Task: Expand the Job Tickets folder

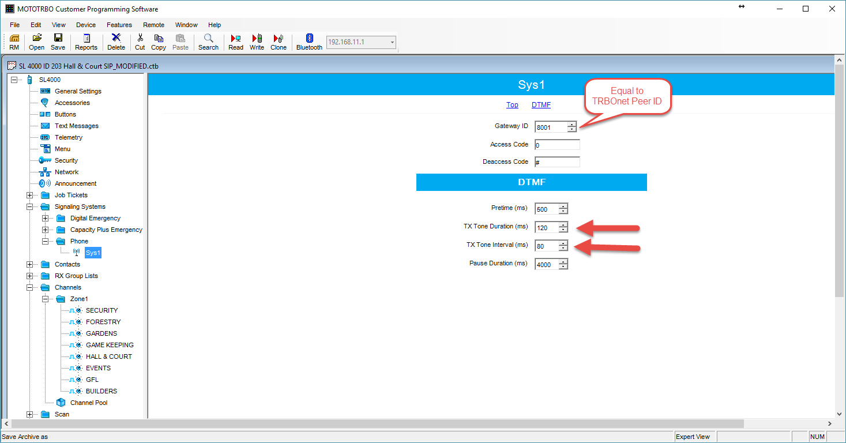Action: (30, 195)
